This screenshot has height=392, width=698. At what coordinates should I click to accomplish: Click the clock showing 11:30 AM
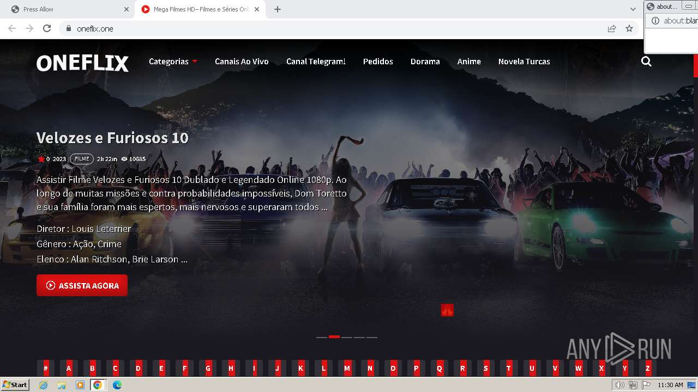(670, 385)
